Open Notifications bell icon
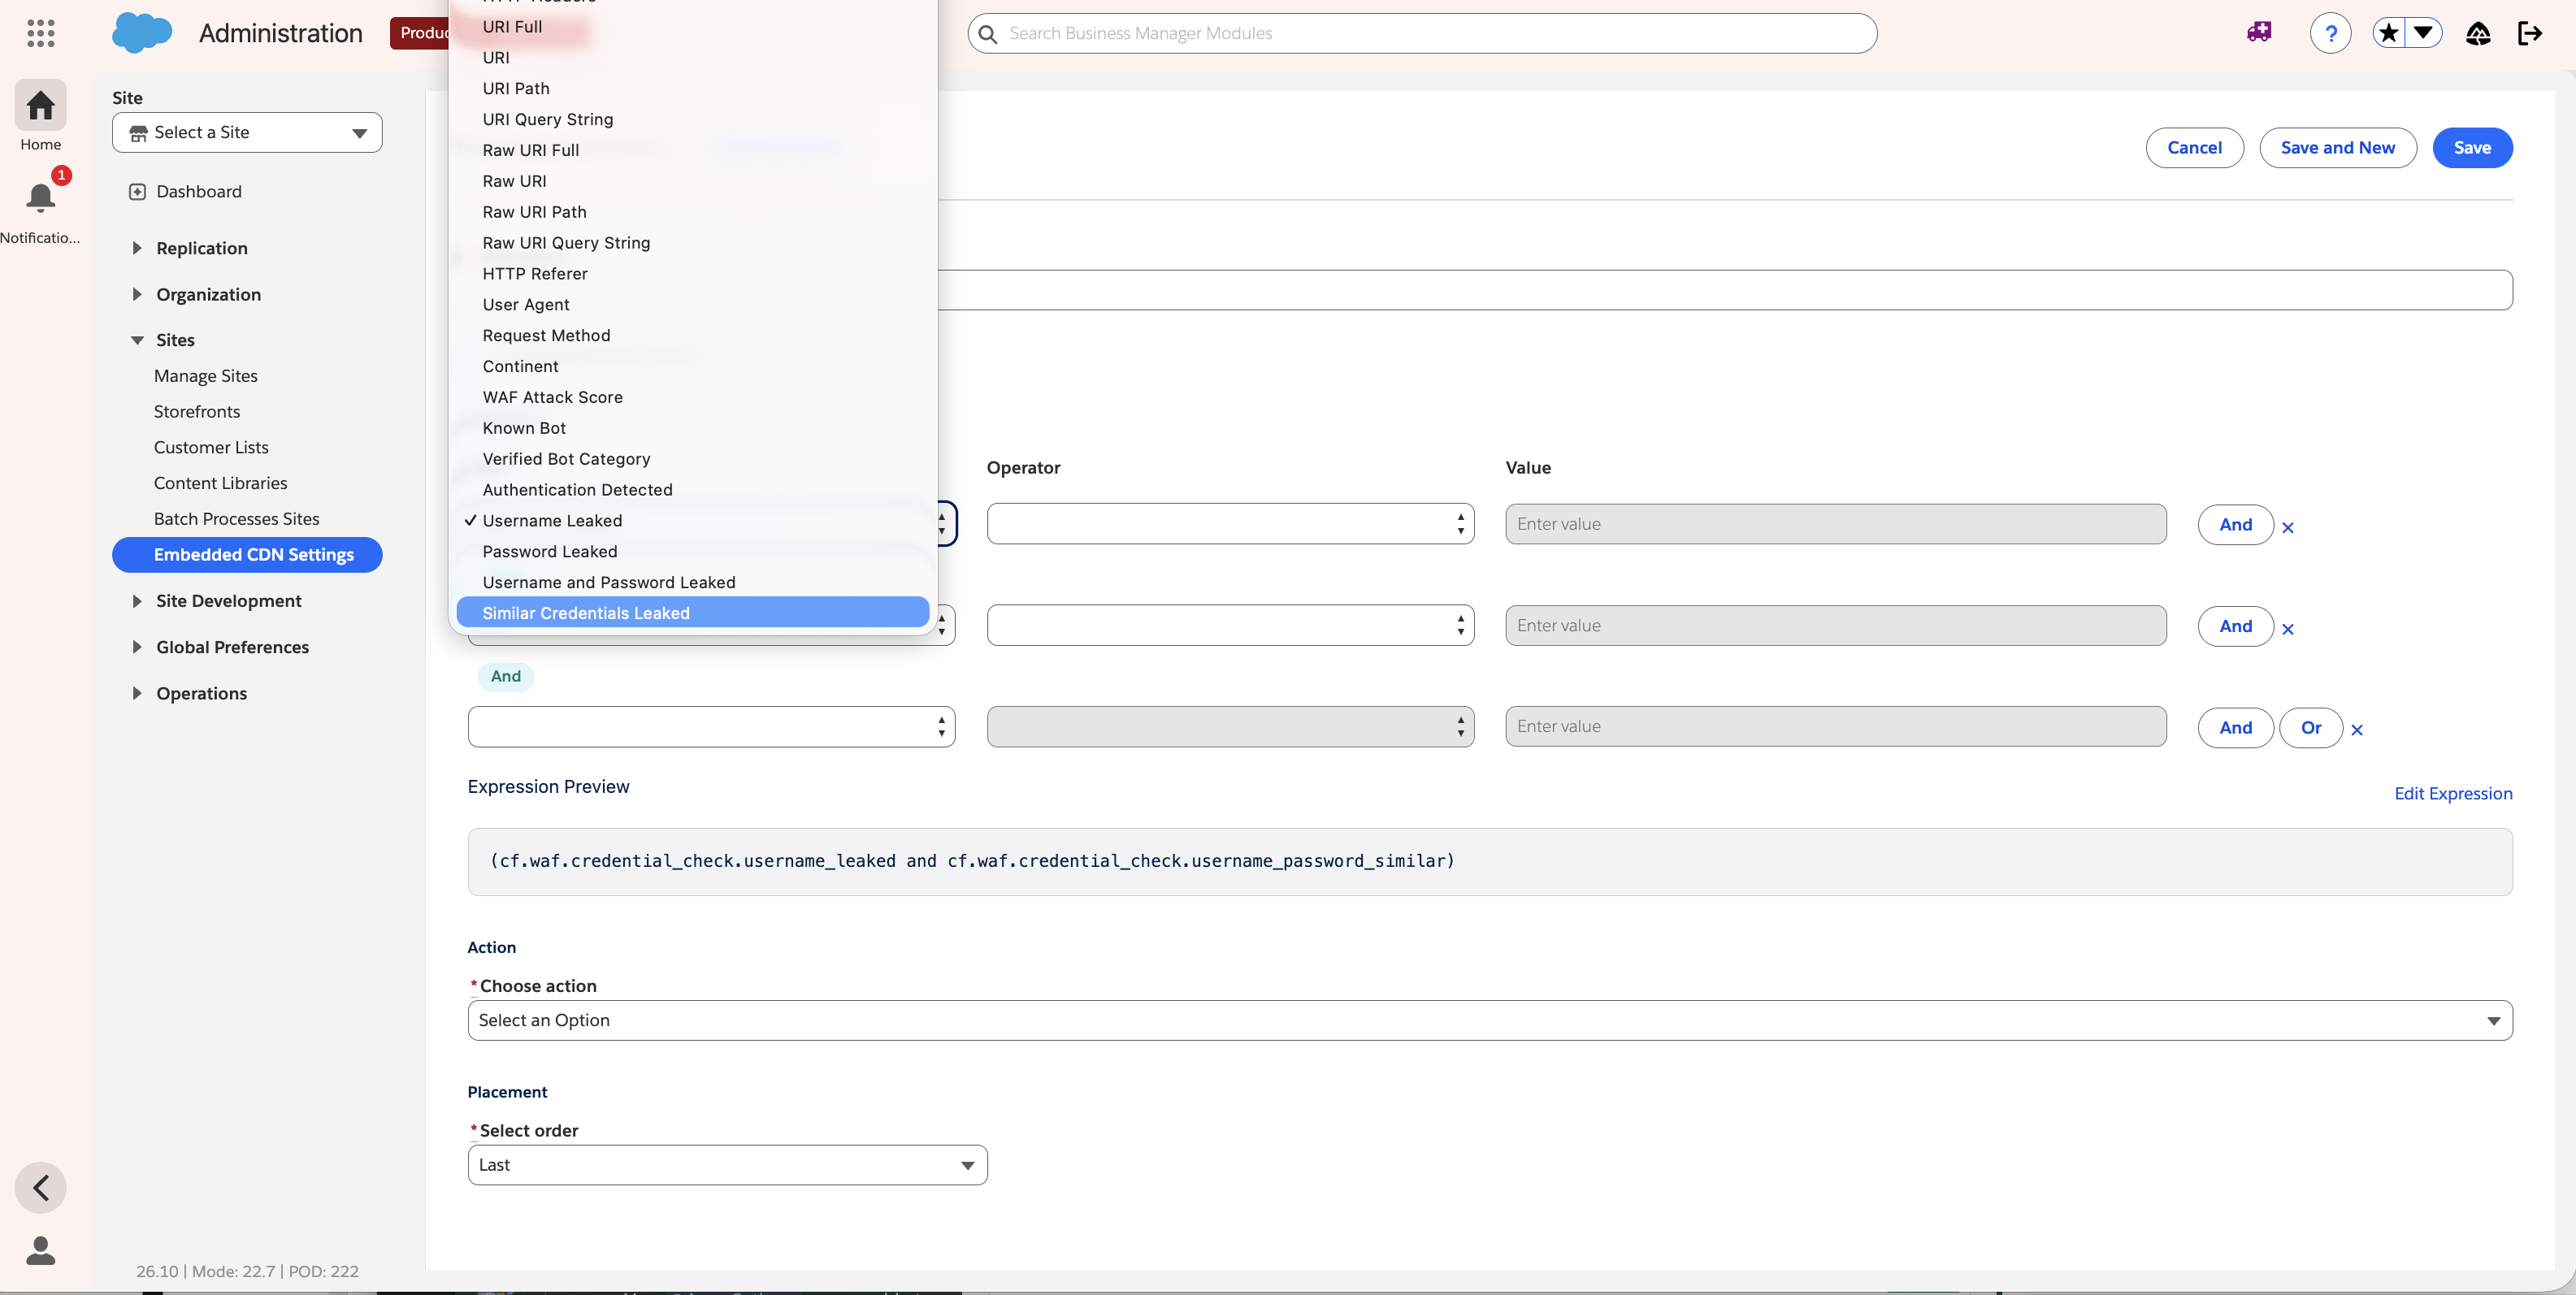Image resolution: width=2576 pixels, height=1295 pixels. tap(40, 198)
